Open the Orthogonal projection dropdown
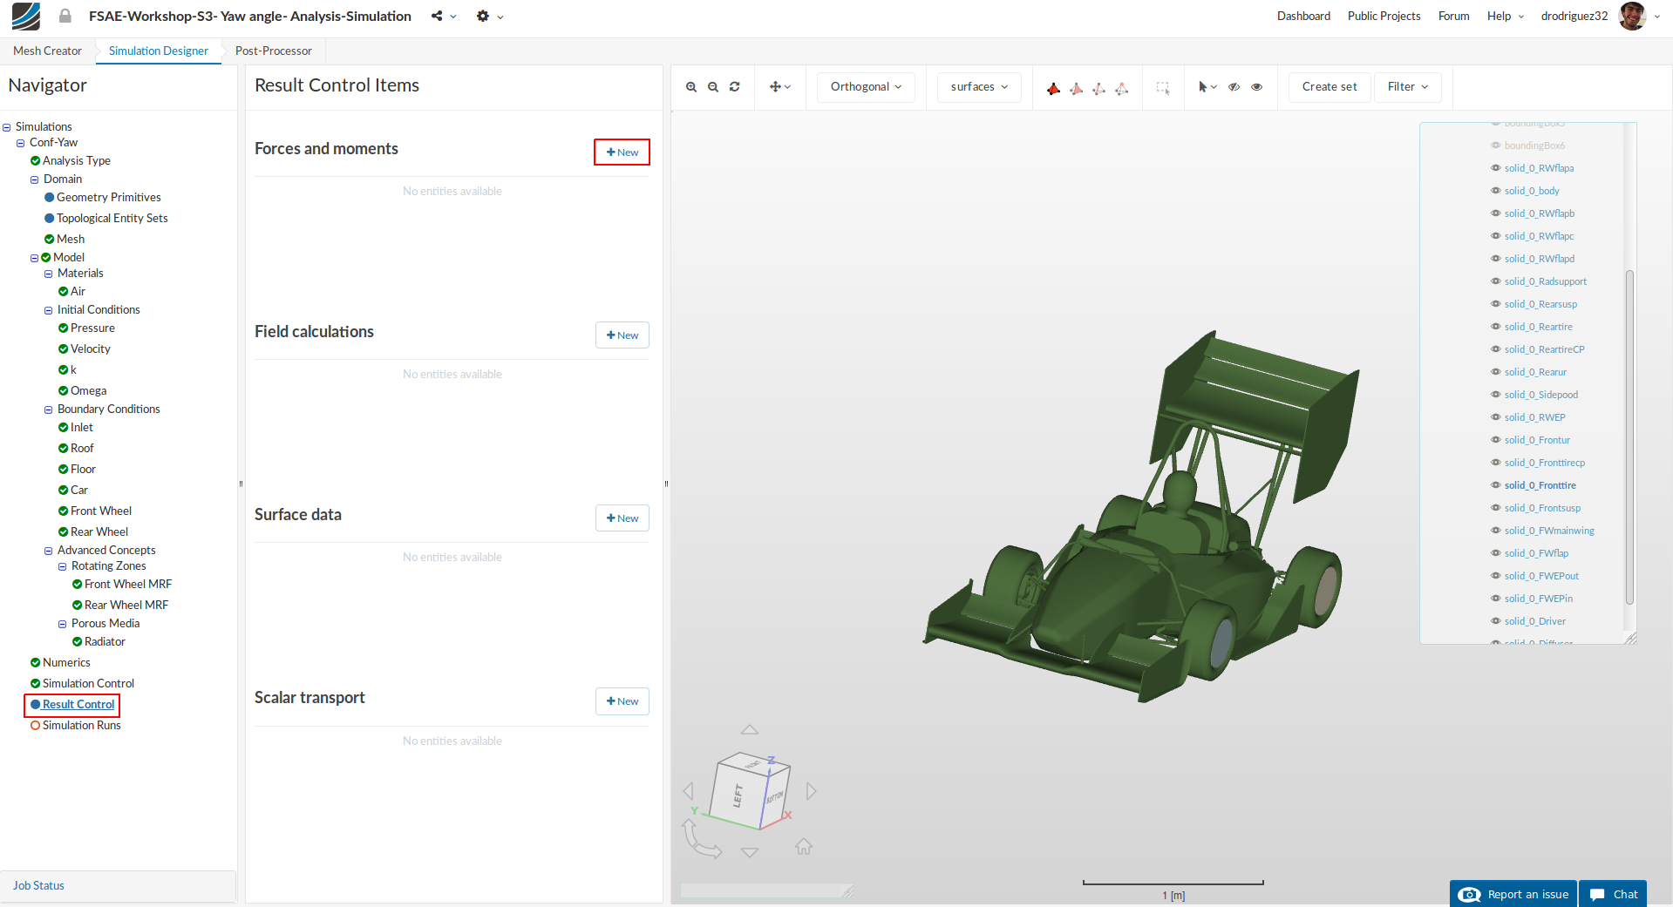This screenshot has width=1673, height=907. click(866, 87)
